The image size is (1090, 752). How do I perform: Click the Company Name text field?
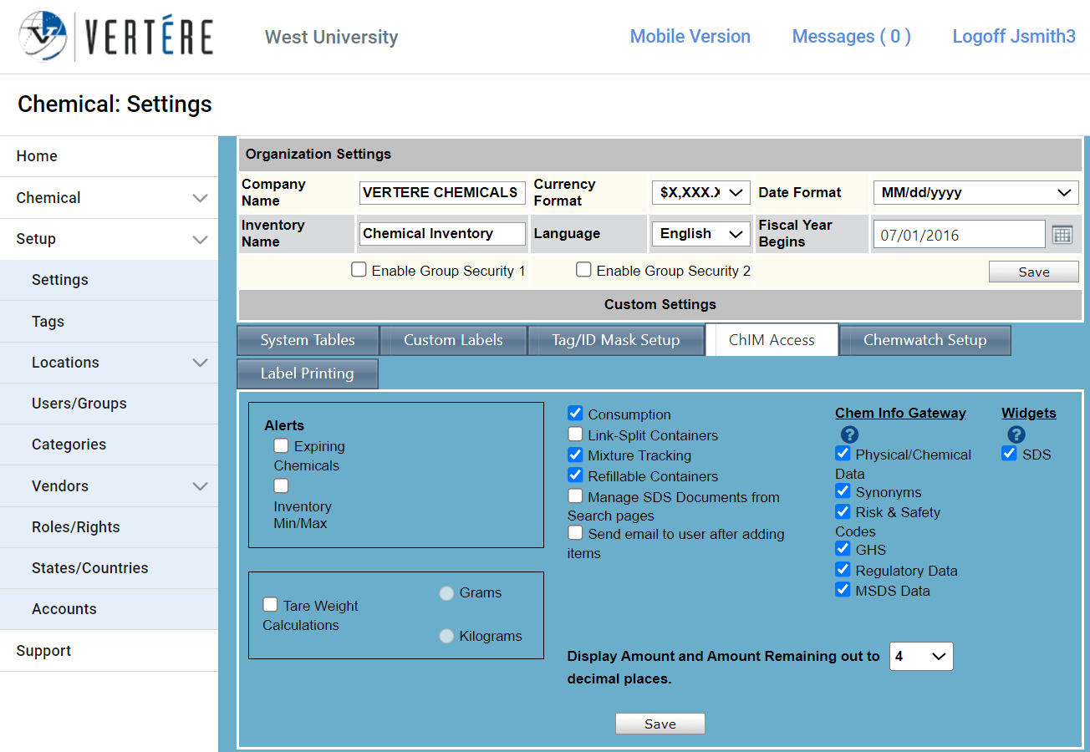pyautogui.click(x=442, y=193)
